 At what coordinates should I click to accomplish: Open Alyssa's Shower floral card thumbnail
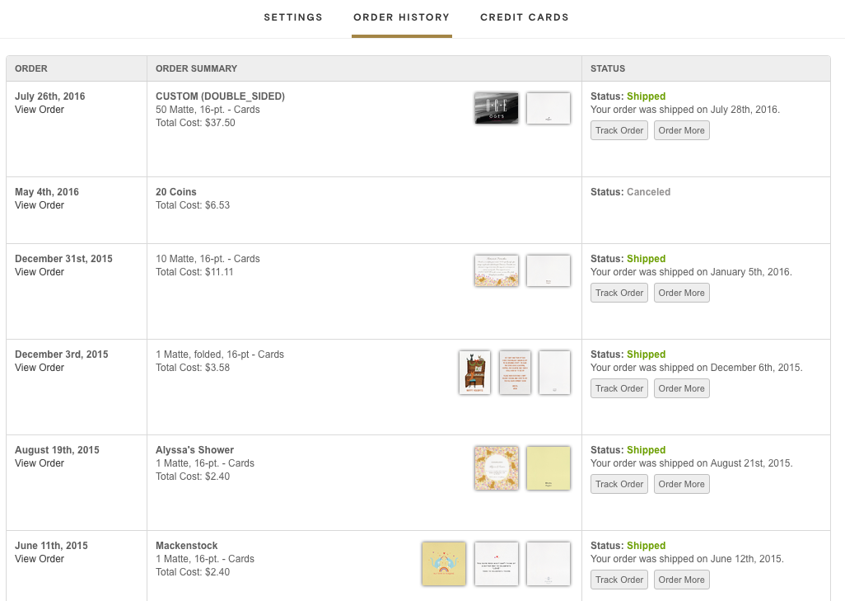(x=496, y=468)
